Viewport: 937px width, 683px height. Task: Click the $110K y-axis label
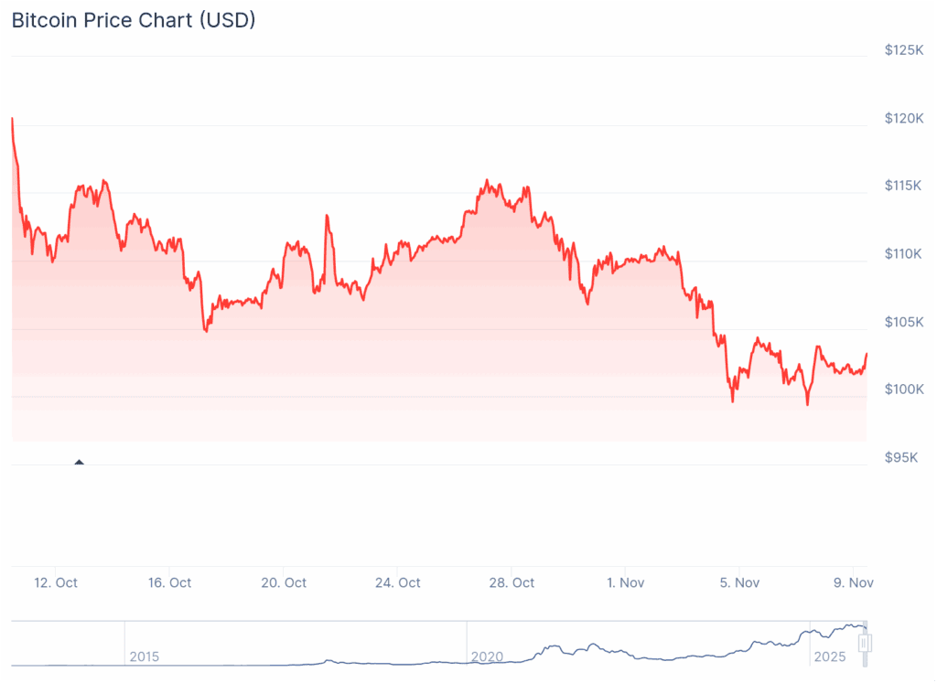[x=904, y=253]
